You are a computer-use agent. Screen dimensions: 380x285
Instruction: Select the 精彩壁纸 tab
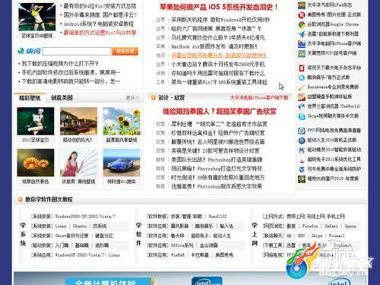point(30,98)
